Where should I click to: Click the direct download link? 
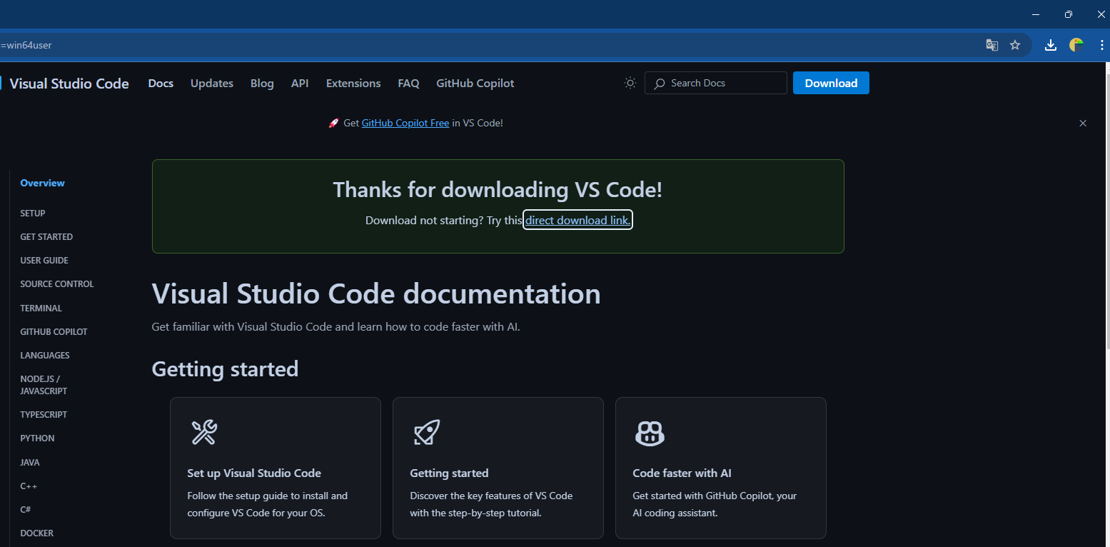[578, 220]
